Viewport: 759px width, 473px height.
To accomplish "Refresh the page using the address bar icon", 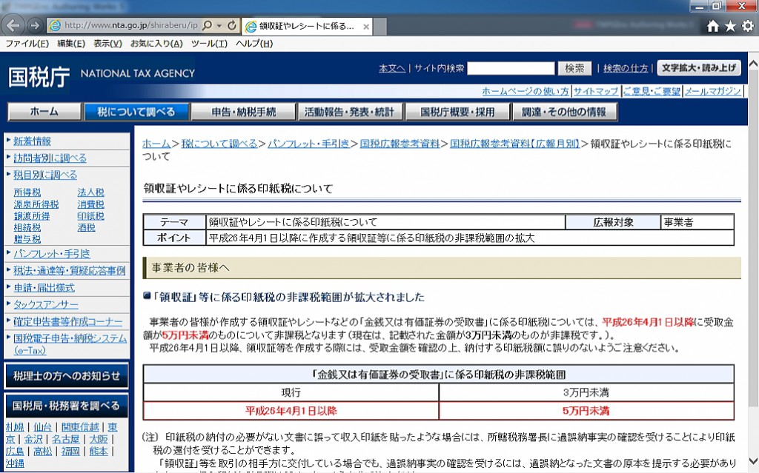I will pyautogui.click(x=231, y=24).
